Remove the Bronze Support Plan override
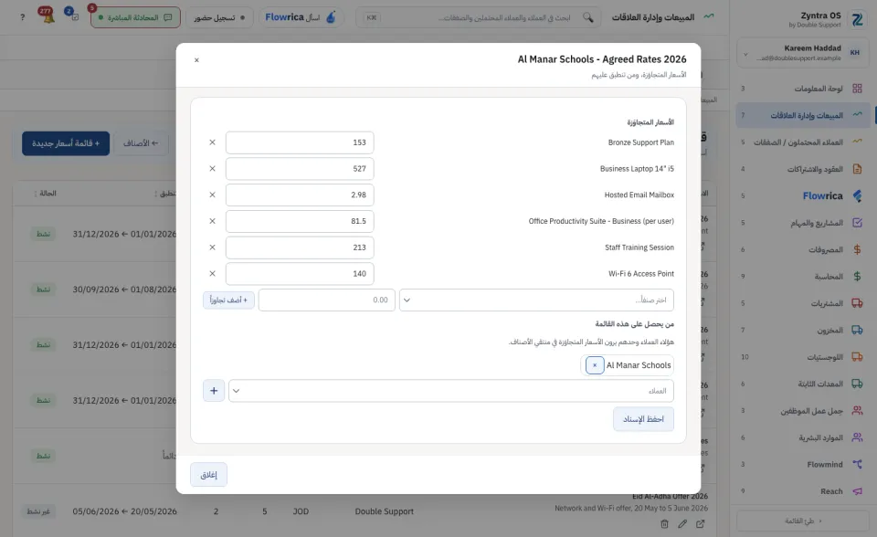Image resolution: width=877 pixels, height=537 pixels. [x=212, y=142]
